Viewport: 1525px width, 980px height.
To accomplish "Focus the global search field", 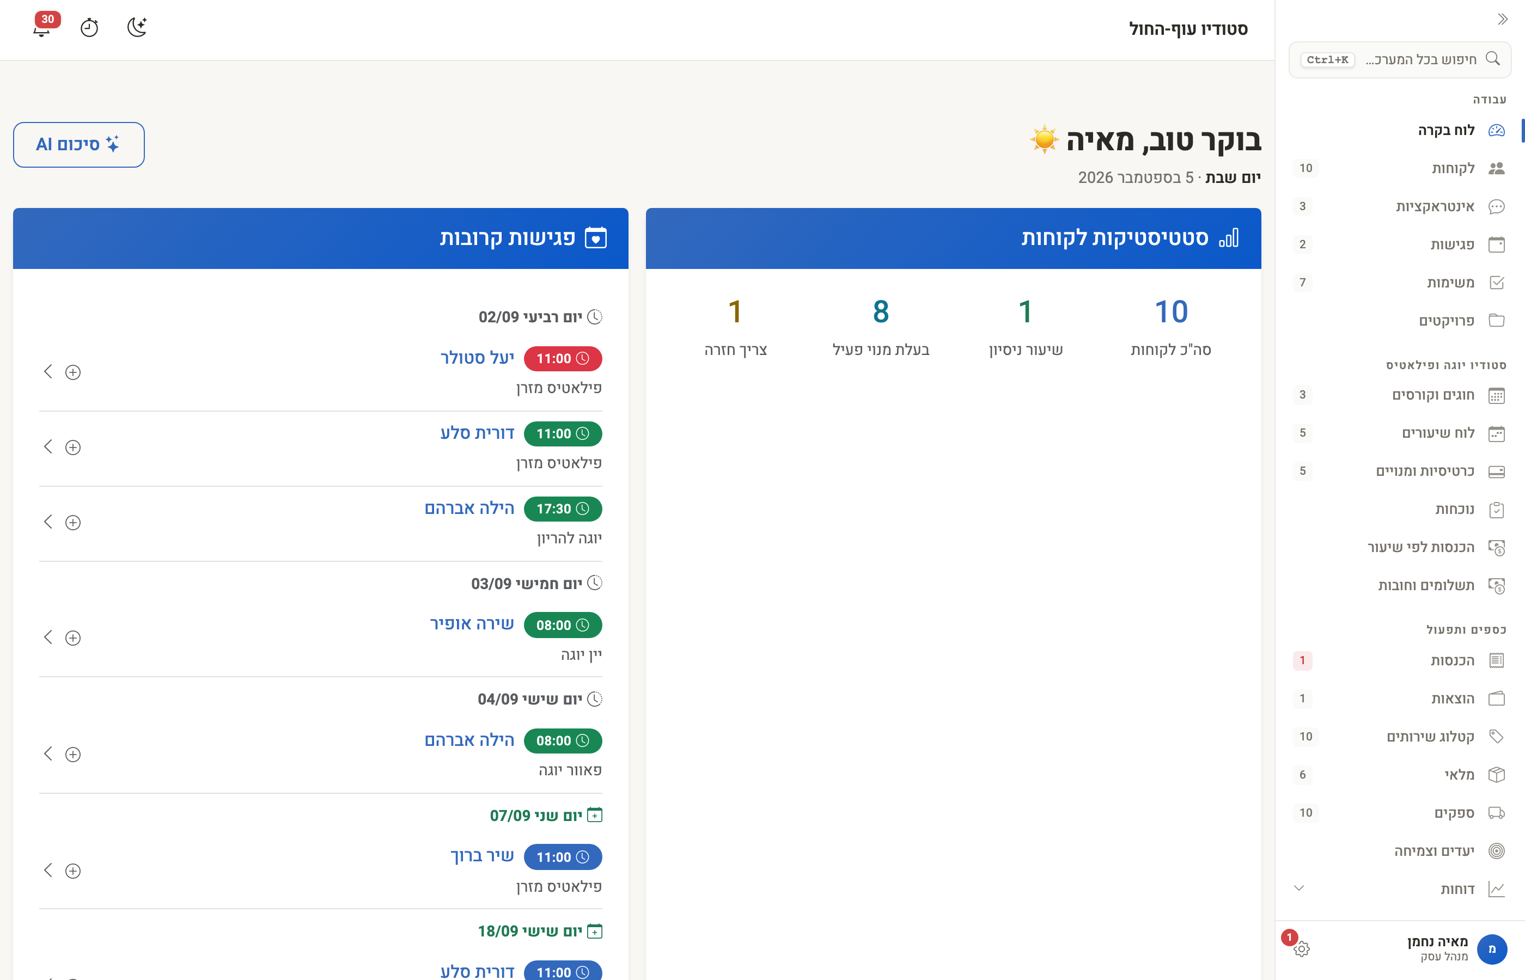I will (1400, 60).
